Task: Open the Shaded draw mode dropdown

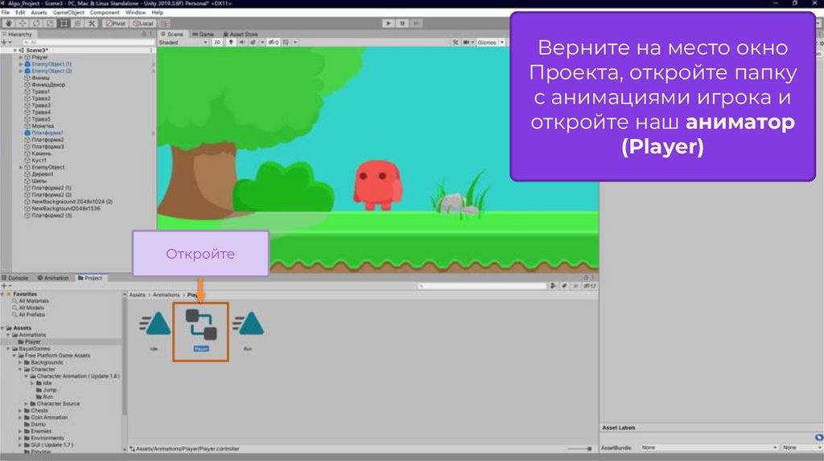Action: coord(183,42)
